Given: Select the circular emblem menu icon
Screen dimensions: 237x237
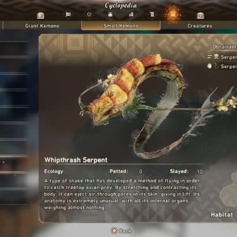Looking at the screenshot, I should (x=89, y=14).
